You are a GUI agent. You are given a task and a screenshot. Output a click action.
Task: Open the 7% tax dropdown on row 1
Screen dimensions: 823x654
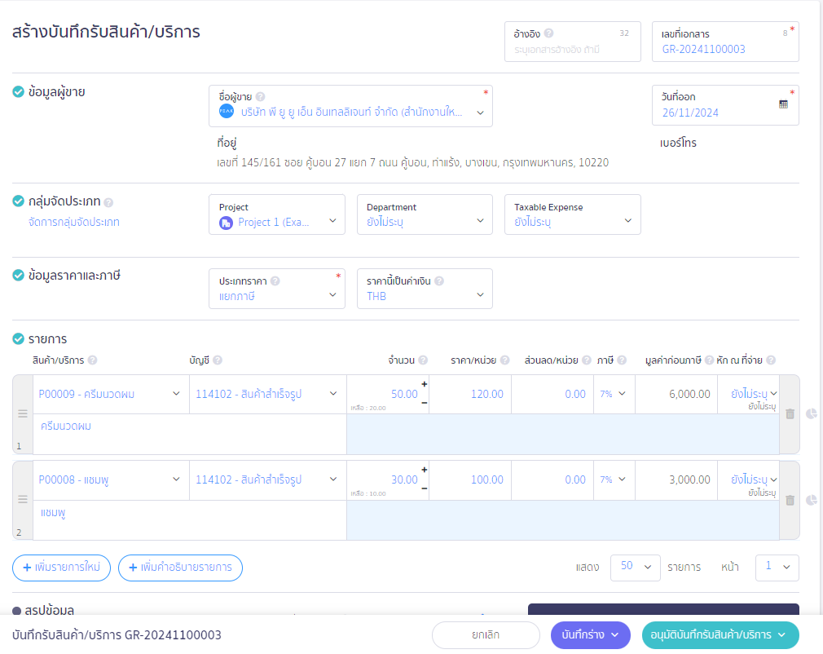tap(613, 394)
